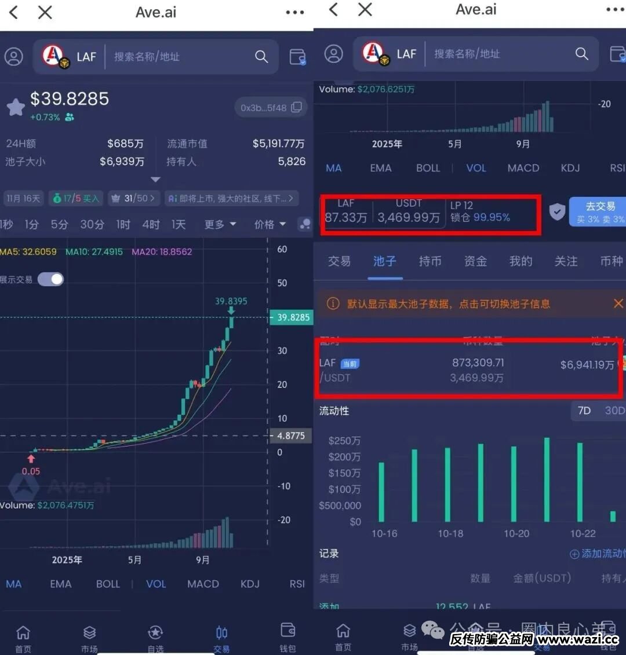Image resolution: width=626 pixels, height=655 pixels.
Task: Select the 资金 tab
Action: (475, 261)
